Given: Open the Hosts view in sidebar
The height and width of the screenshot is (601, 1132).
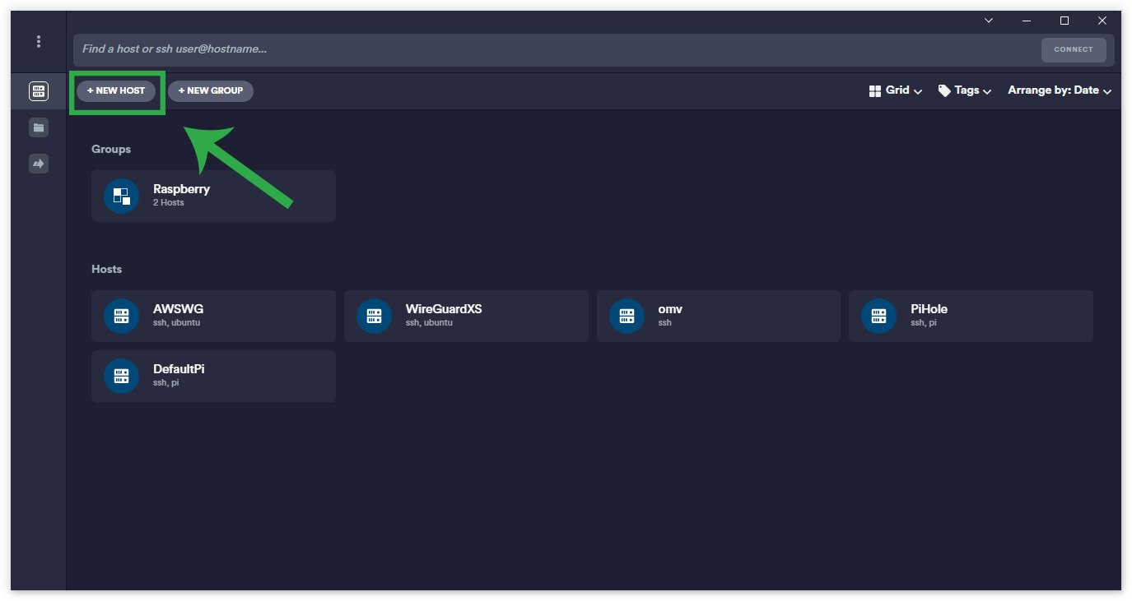Looking at the screenshot, I should 38,91.
